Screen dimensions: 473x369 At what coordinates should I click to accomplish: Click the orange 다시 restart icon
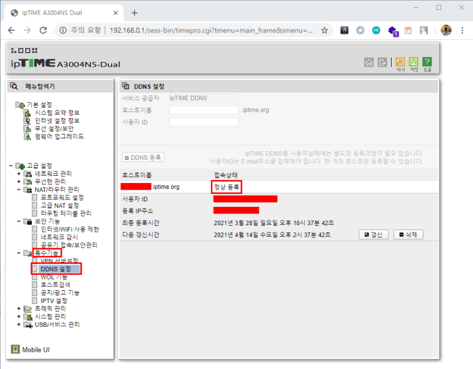tap(400, 62)
